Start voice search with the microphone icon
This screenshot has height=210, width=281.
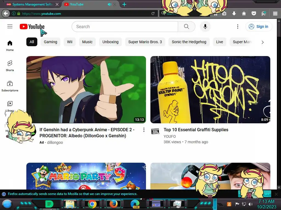point(205,27)
